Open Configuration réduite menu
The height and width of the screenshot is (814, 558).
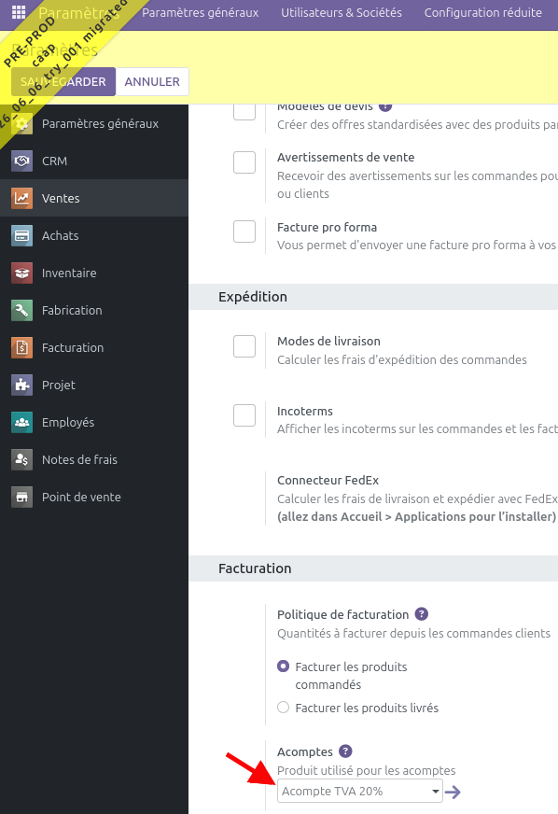[x=483, y=12]
